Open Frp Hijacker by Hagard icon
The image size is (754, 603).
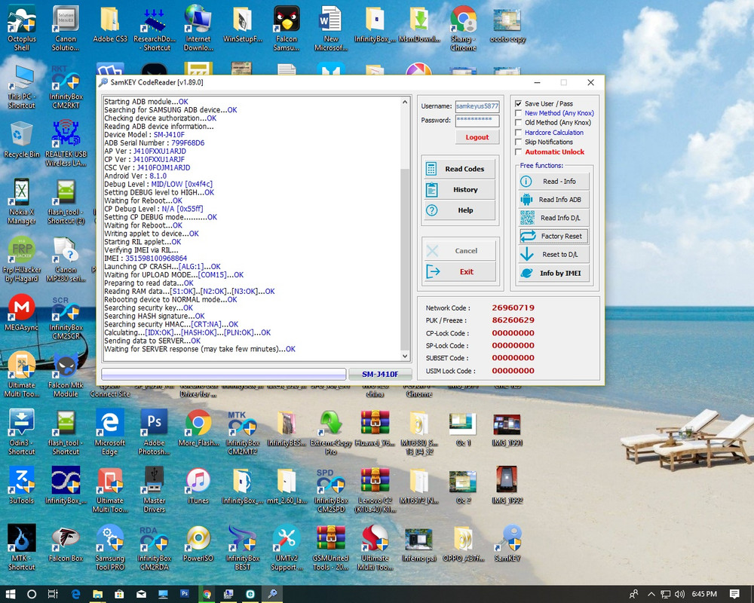22,259
